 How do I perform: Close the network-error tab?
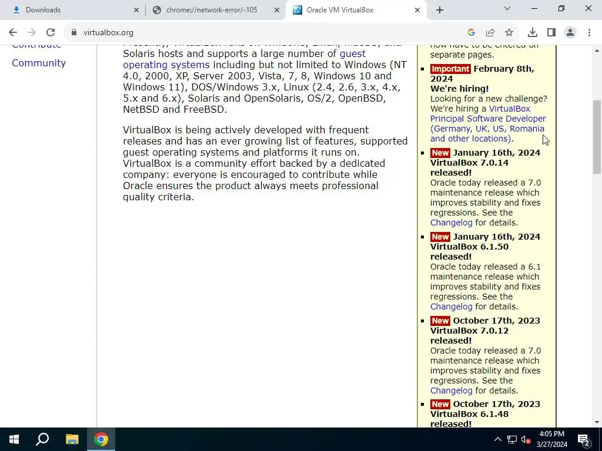tap(277, 10)
